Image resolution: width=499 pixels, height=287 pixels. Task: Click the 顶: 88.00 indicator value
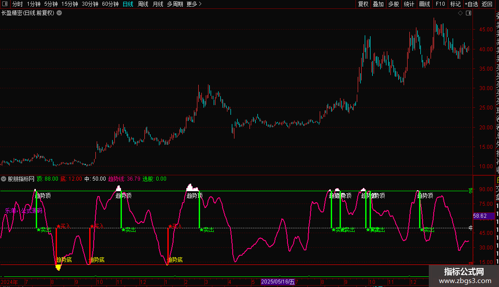tap(47, 179)
